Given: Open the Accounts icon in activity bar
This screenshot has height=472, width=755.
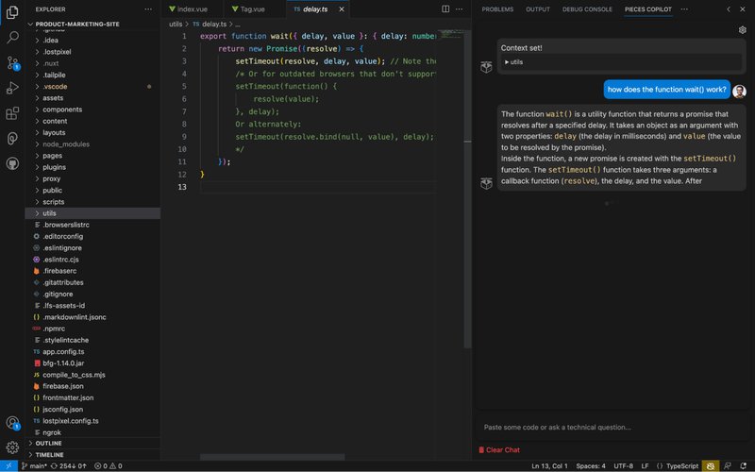Looking at the screenshot, I should 12,423.
